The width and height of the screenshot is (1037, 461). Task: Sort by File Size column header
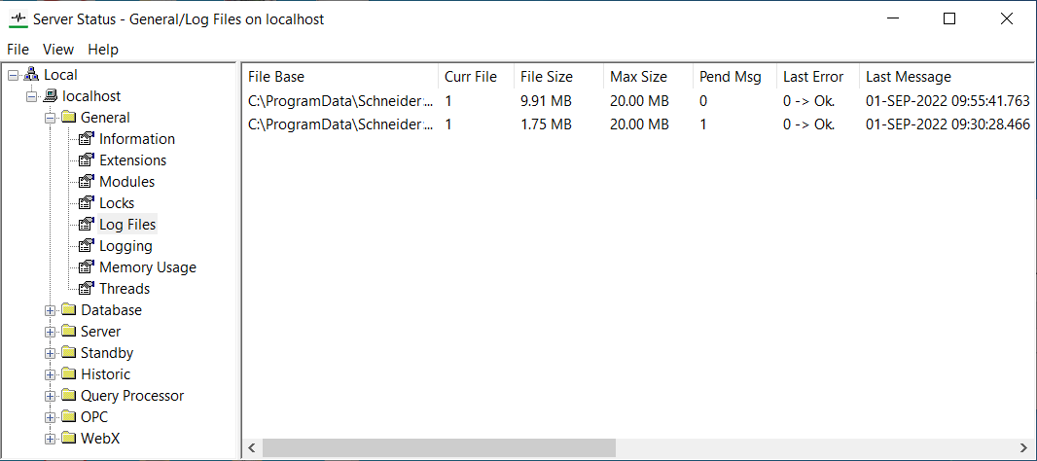547,77
